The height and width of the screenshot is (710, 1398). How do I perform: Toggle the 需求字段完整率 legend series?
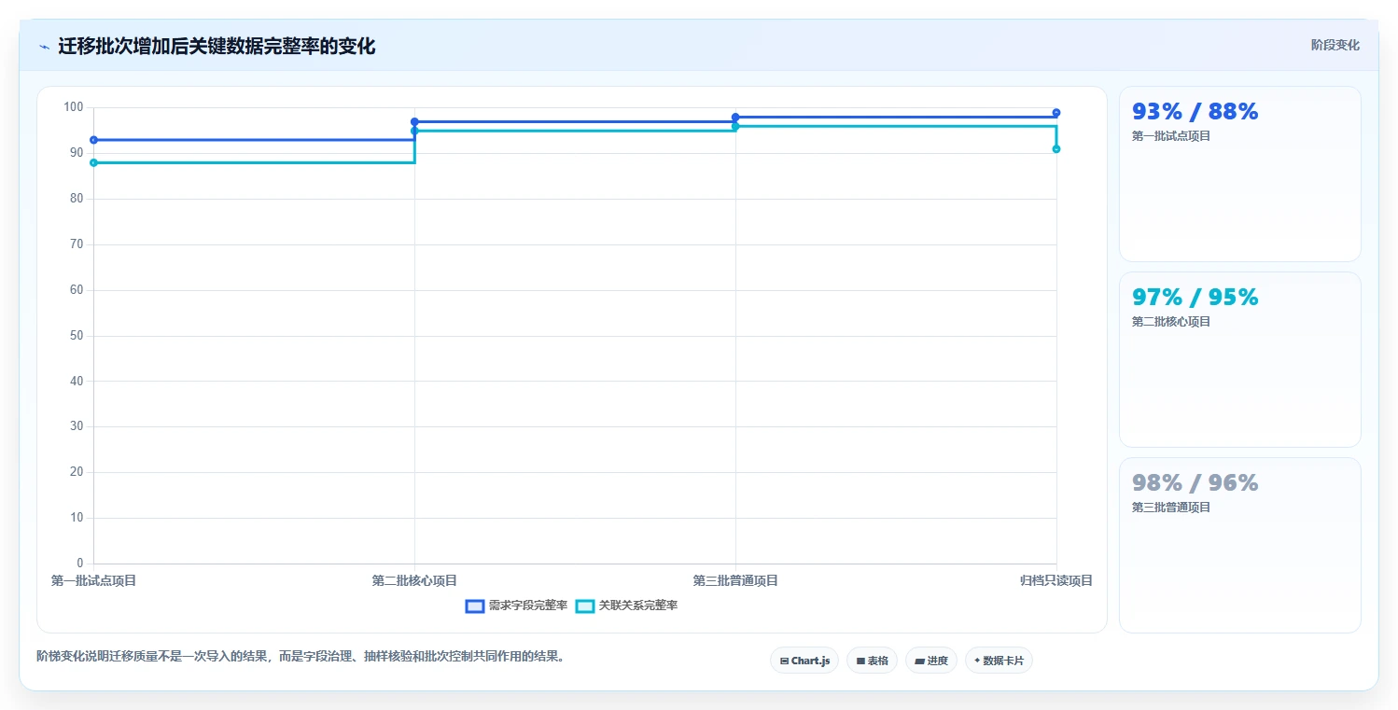point(516,606)
